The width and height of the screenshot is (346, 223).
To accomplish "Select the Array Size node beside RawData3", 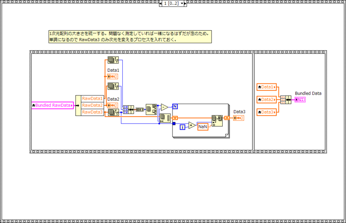I will click(x=113, y=112).
